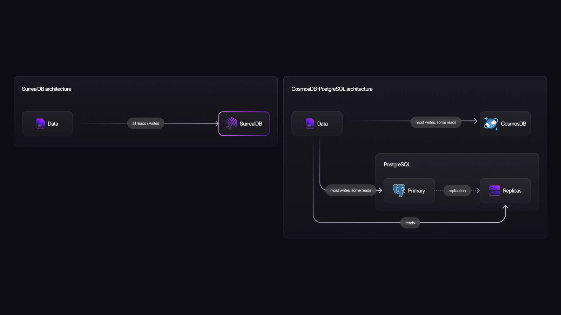Click the Replicas database stack icon
Viewport: 561px width, 315px height.
point(494,190)
